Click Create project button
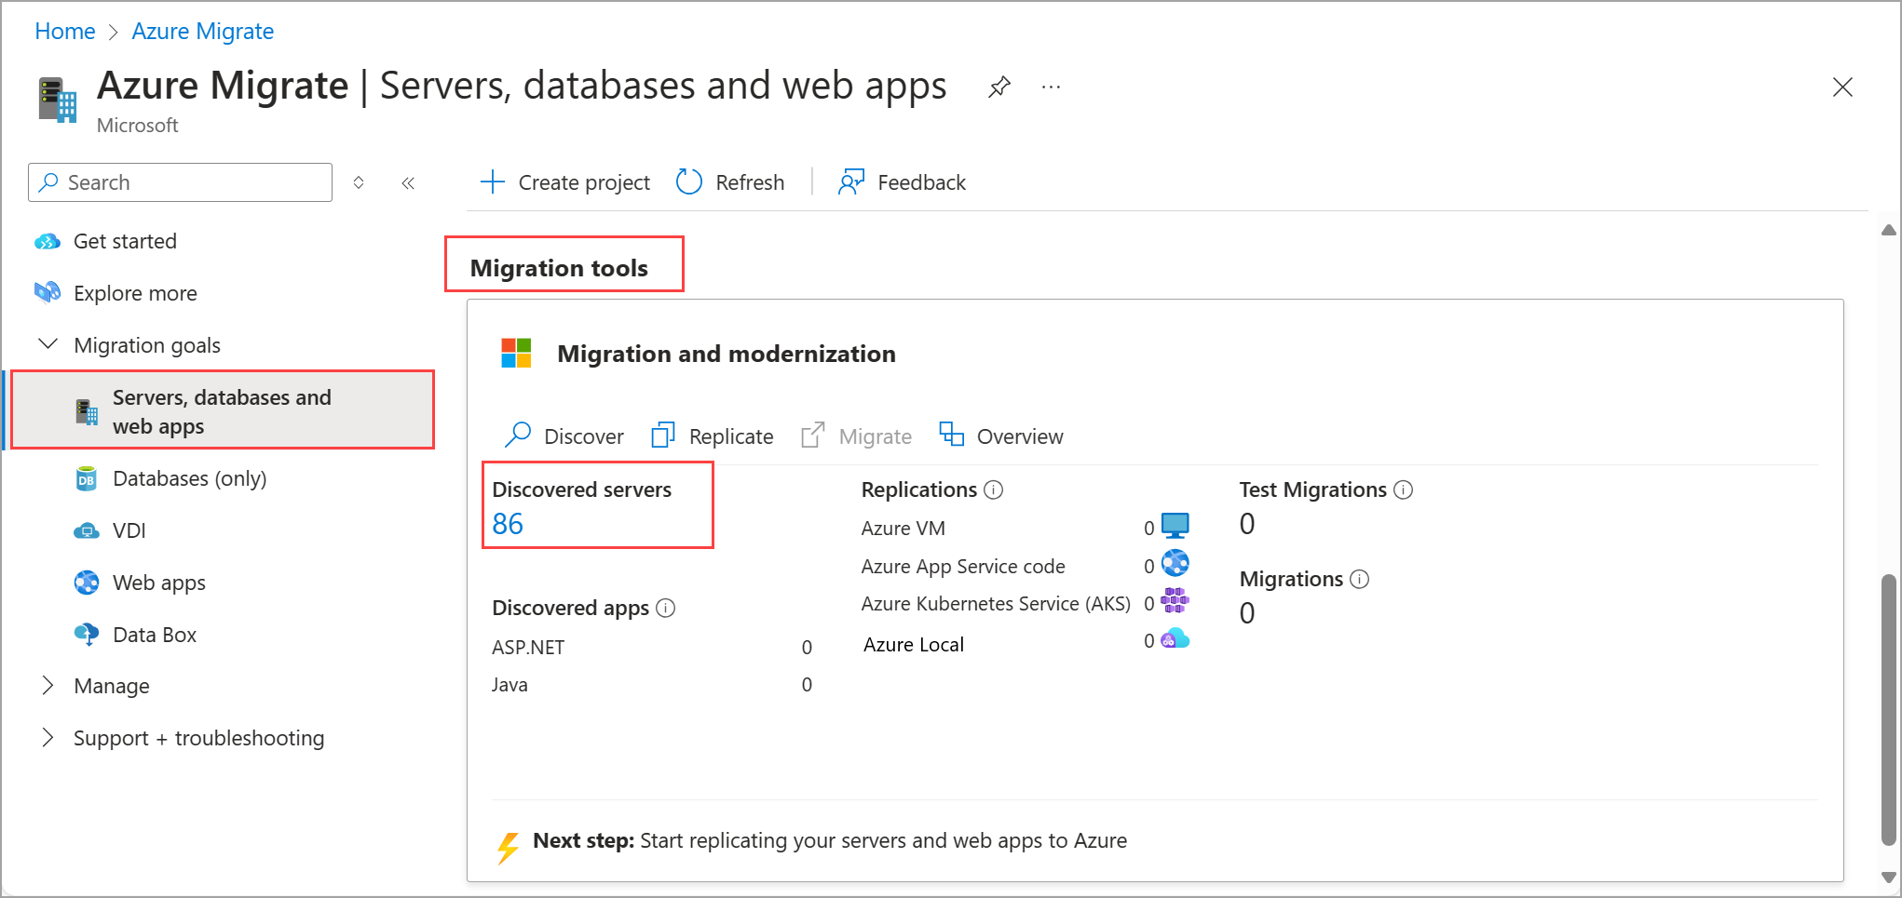The image size is (1902, 898). pyautogui.click(x=565, y=182)
